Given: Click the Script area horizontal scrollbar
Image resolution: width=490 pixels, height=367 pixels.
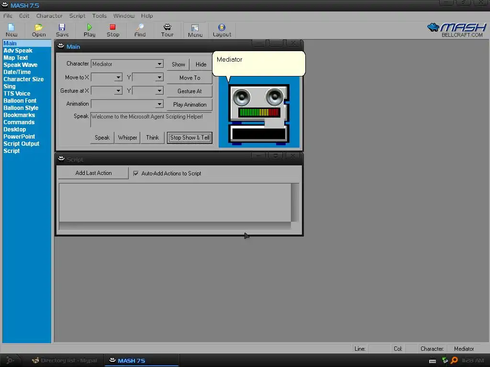Looking at the screenshot, I should pos(175,226).
